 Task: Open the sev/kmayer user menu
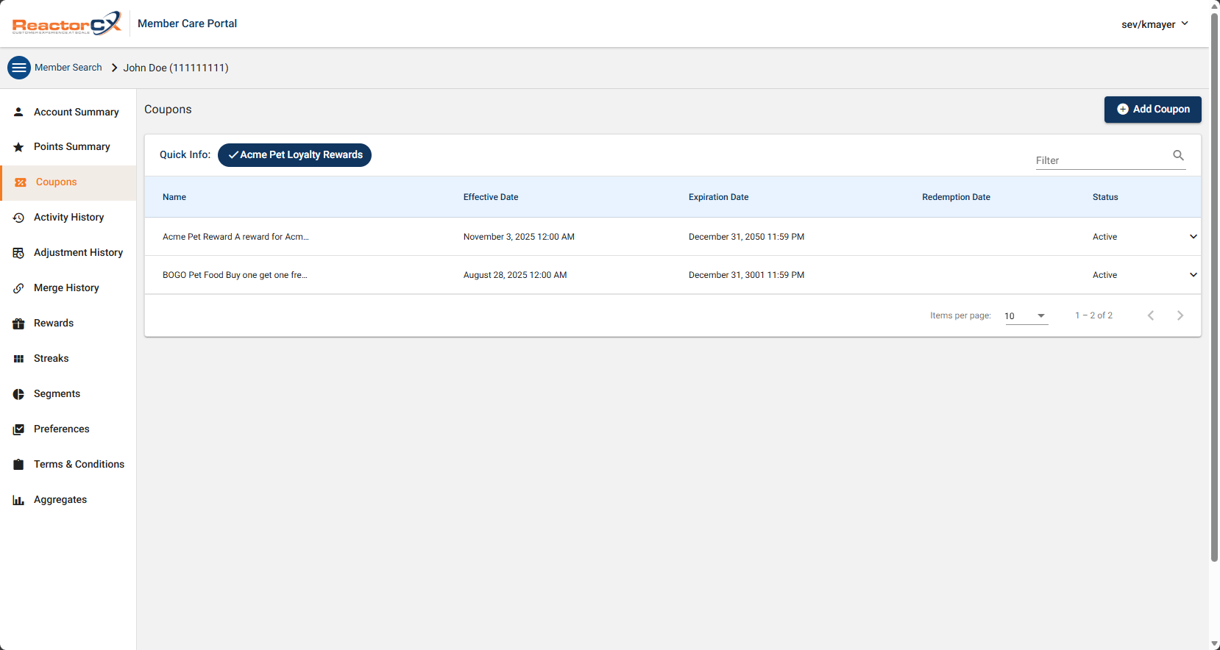(x=1155, y=24)
